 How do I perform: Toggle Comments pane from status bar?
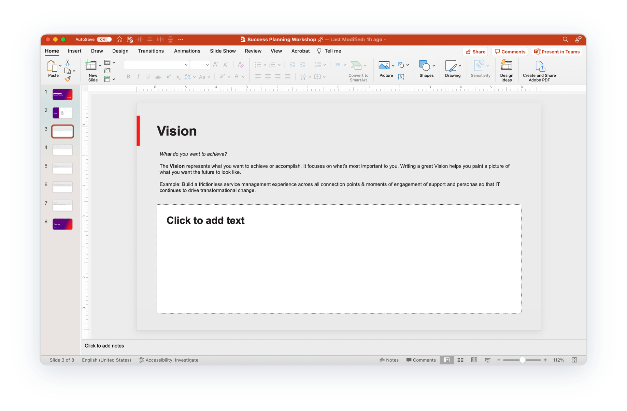click(421, 360)
